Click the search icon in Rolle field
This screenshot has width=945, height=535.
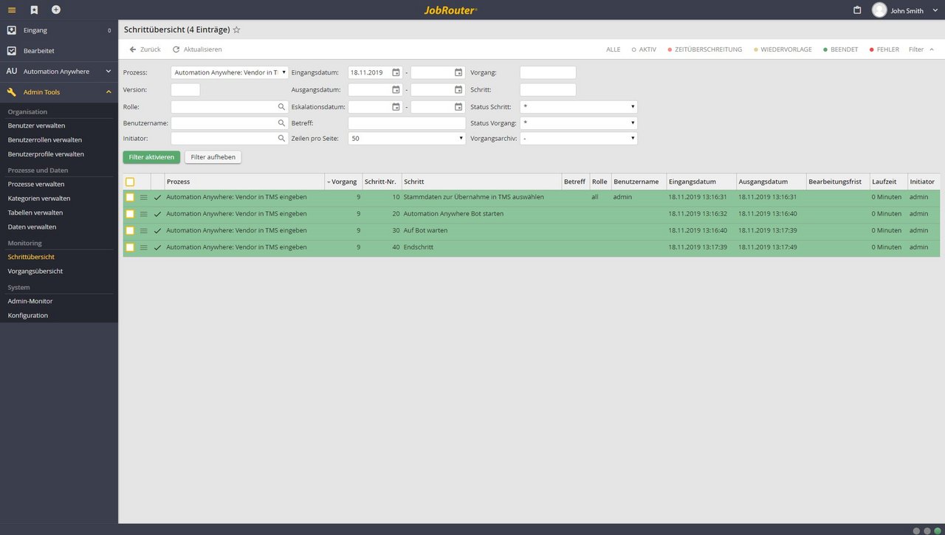click(281, 106)
